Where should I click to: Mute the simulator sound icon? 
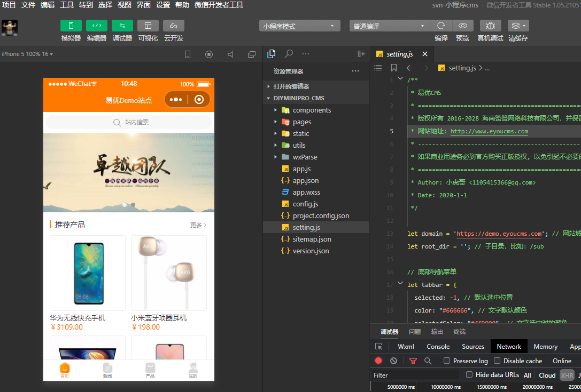point(230,54)
